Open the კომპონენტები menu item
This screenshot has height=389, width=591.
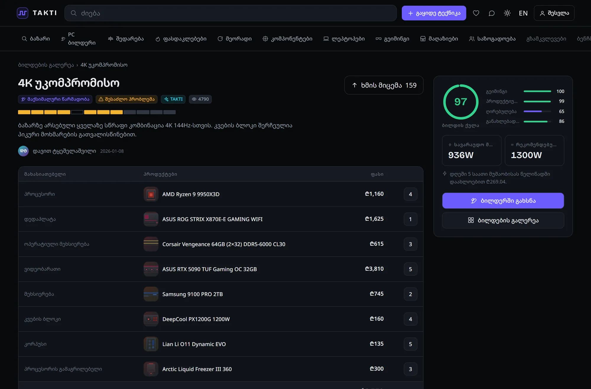coord(288,39)
